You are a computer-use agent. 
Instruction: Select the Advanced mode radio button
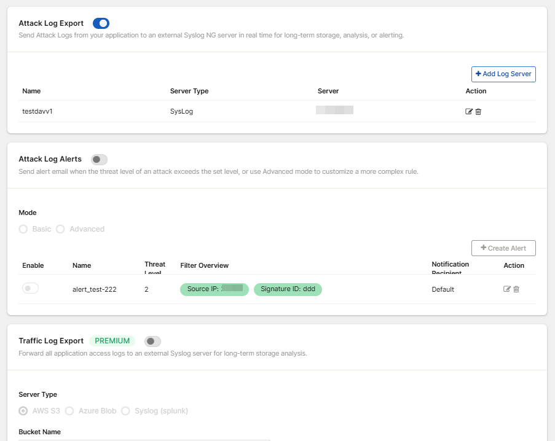coord(60,229)
